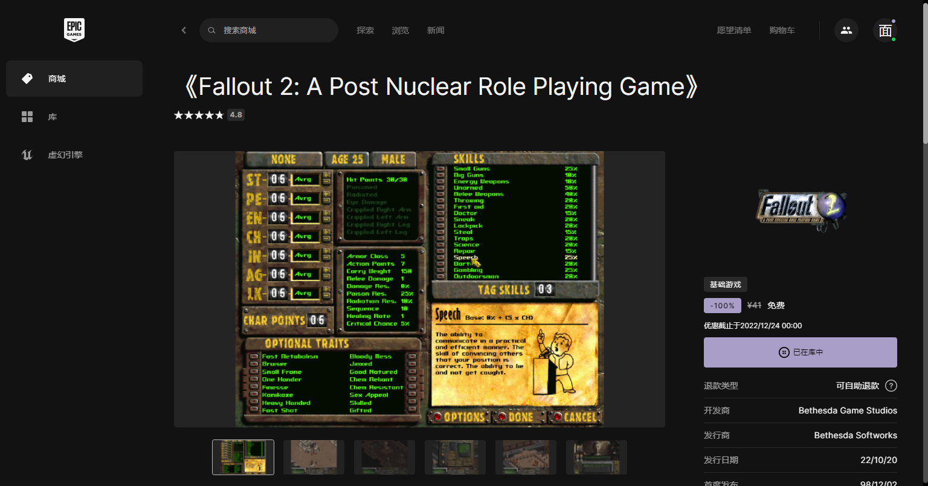The image size is (928, 486).
Task: Open the friends list icon
Action: tap(846, 30)
